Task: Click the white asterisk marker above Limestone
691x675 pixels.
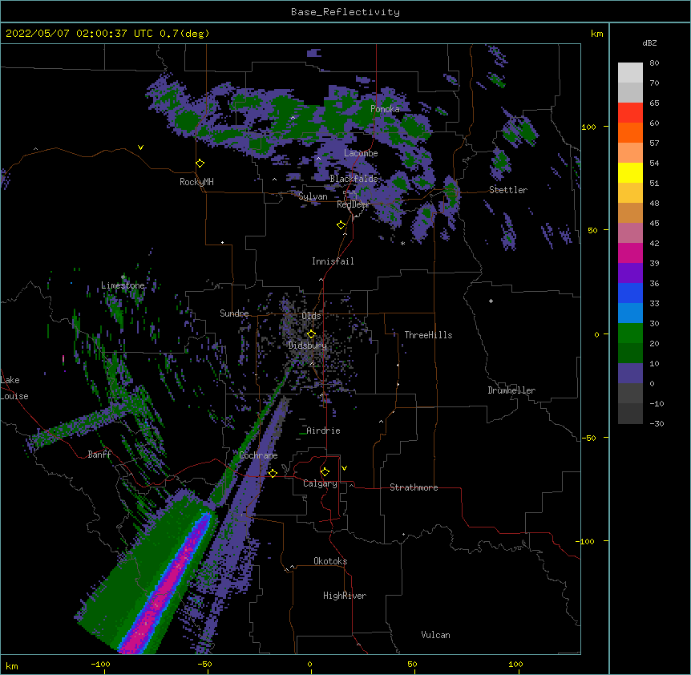Action: pos(123,277)
